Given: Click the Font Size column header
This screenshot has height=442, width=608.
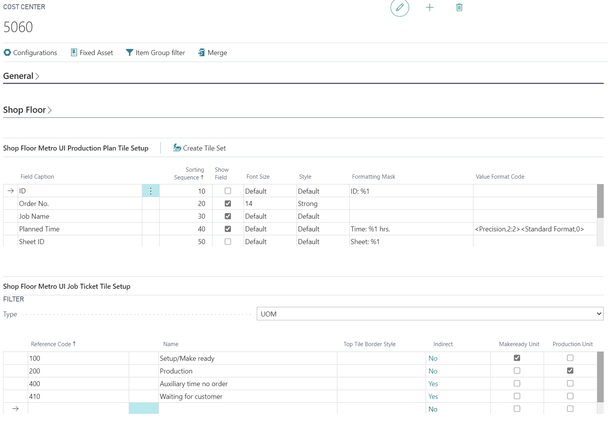Looking at the screenshot, I should pyautogui.click(x=258, y=177).
